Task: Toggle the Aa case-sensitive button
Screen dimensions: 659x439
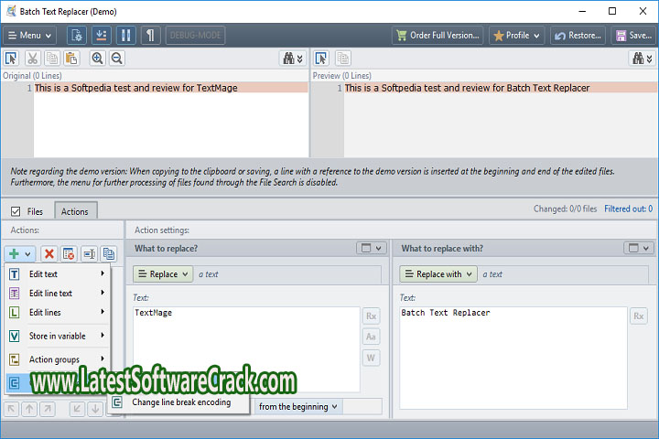Action: [x=372, y=337]
